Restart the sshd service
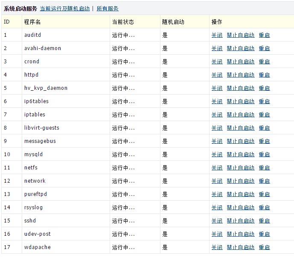 [x=264, y=221]
